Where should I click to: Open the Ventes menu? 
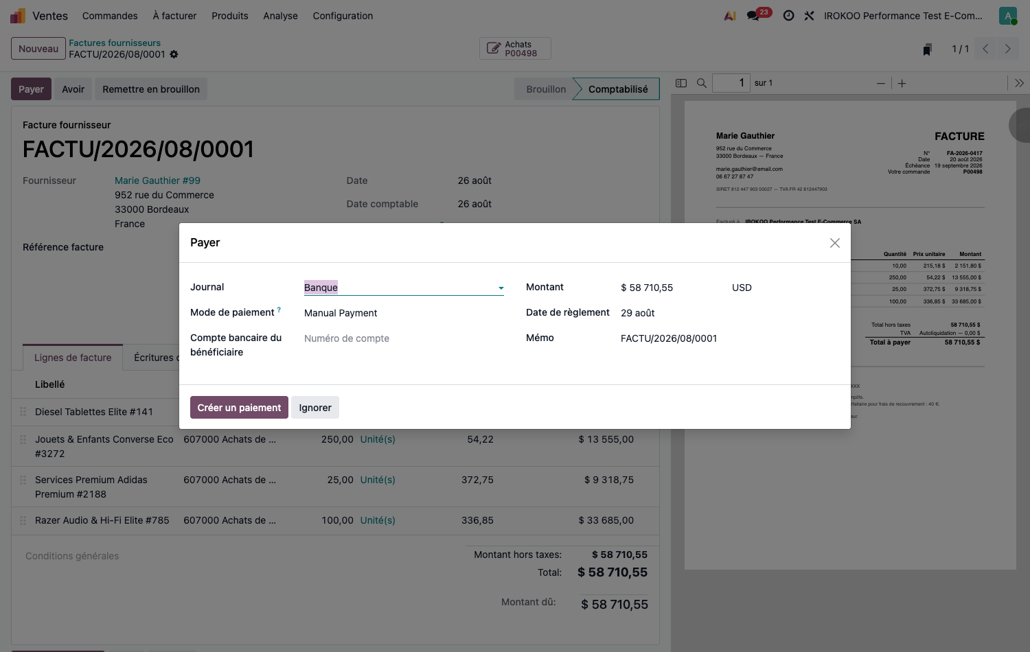50,16
